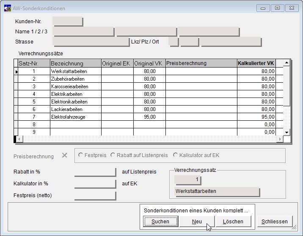Viewport: 303px width, 236px height.
Task: Click Satz-Nr. cell 8
Action: tap(34, 125)
